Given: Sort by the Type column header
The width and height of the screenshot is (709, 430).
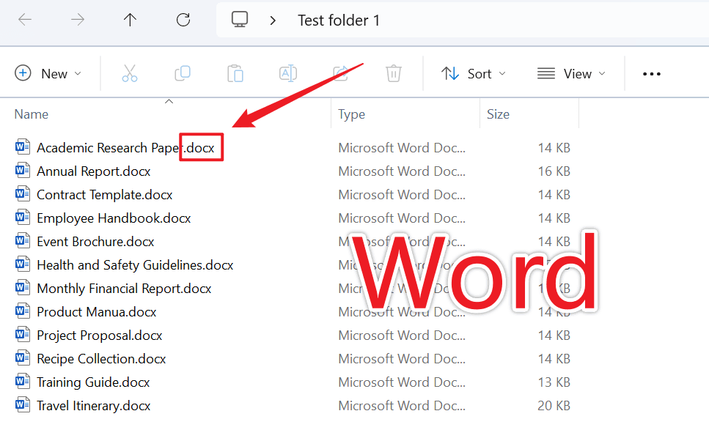Looking at the screenshot, I should (x=351, y=114).
